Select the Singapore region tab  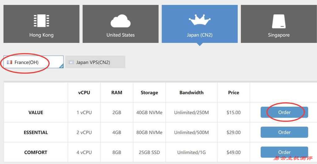click(279, 24)
